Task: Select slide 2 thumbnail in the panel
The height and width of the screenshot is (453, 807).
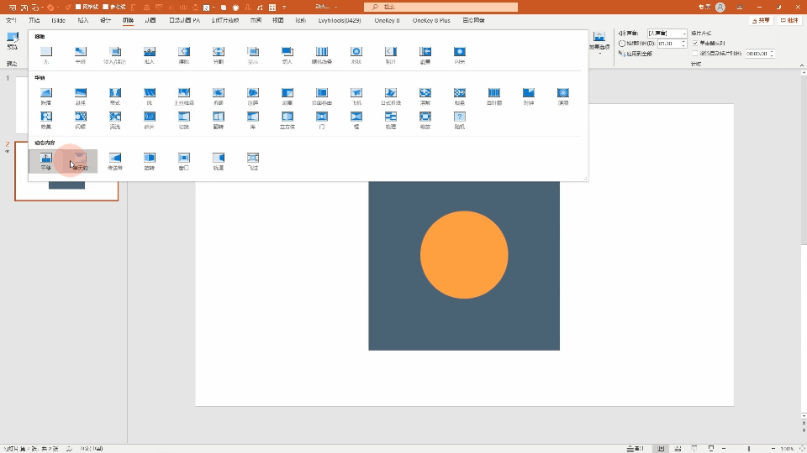Action: coord(66,171)
